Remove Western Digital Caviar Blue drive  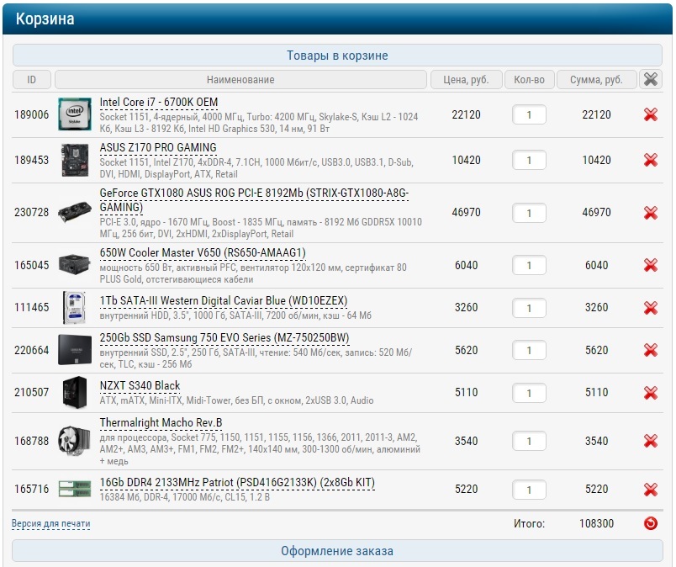[650, 308]
